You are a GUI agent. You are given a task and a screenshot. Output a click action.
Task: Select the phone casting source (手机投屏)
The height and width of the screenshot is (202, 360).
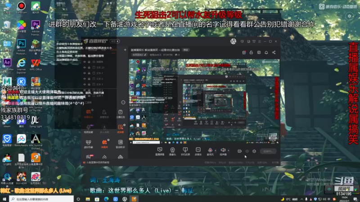(x=185, y=151)
